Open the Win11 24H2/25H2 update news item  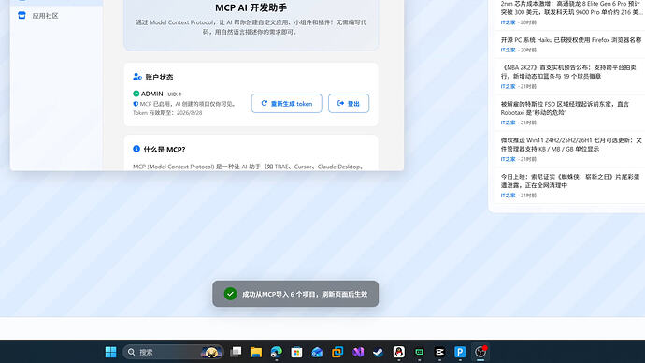[x=571, y=144]
